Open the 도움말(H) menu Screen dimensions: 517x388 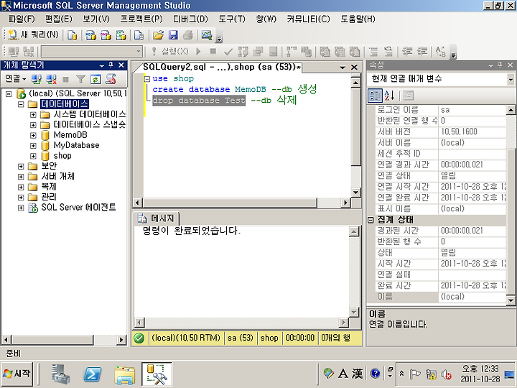(358, 19)
